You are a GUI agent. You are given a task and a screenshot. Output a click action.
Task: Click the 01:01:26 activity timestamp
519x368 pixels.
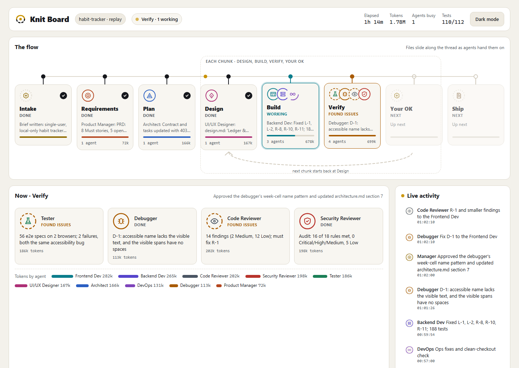coord(426,308)
